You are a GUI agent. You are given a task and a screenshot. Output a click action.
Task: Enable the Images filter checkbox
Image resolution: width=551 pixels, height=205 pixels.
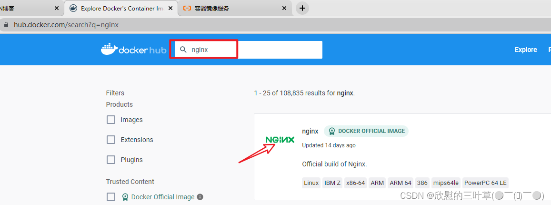[x=110, y=120]
